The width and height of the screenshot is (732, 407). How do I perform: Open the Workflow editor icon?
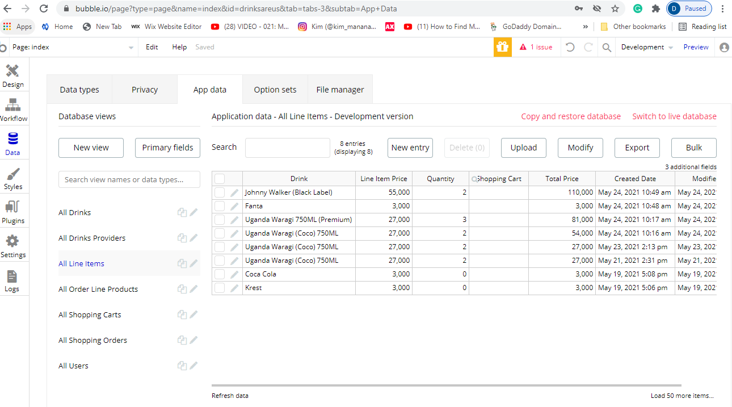[x=12, y=110]
